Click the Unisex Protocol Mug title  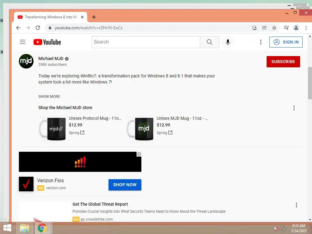tap(95, 118)
